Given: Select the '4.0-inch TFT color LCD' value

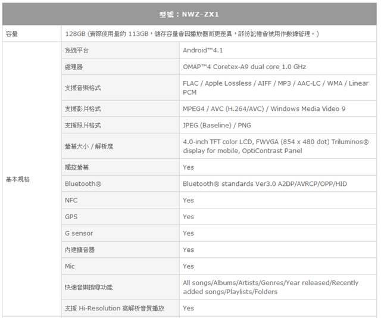Looking at the screenshot, I should (x=276, y=146).
